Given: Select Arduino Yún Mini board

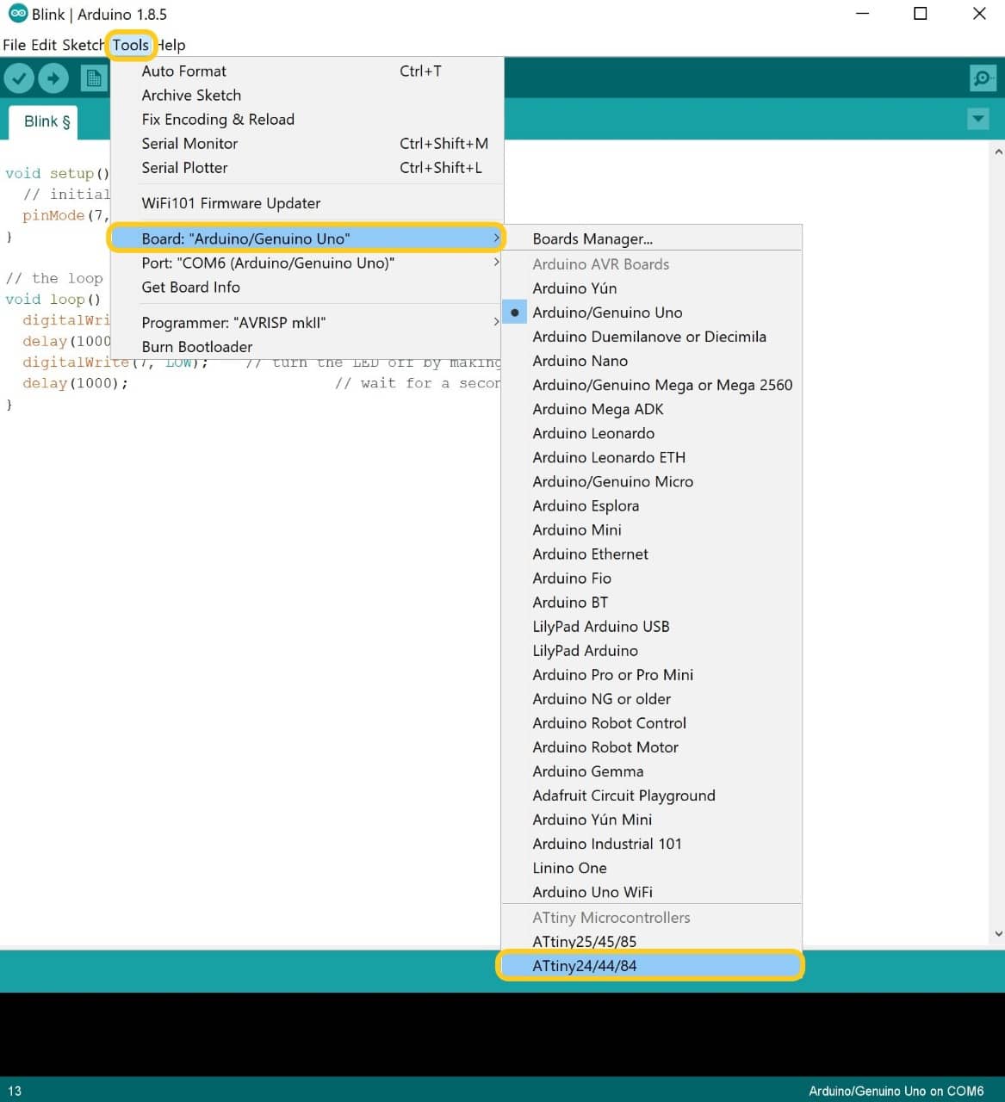Looking at the screenshot, I should pos(651,819).
